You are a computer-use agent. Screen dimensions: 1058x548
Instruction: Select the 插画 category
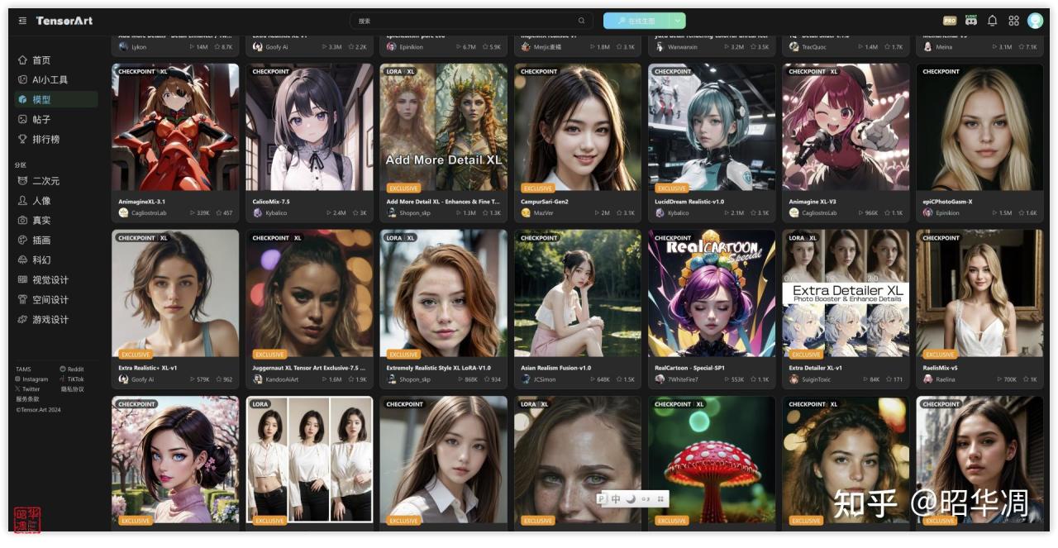(55, 241)
